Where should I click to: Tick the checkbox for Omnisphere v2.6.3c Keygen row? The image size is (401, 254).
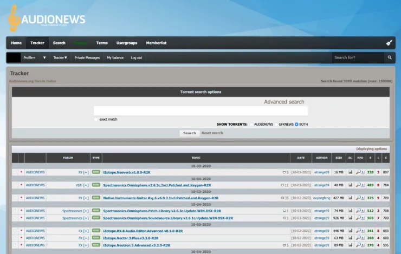(x=15, y=185)
